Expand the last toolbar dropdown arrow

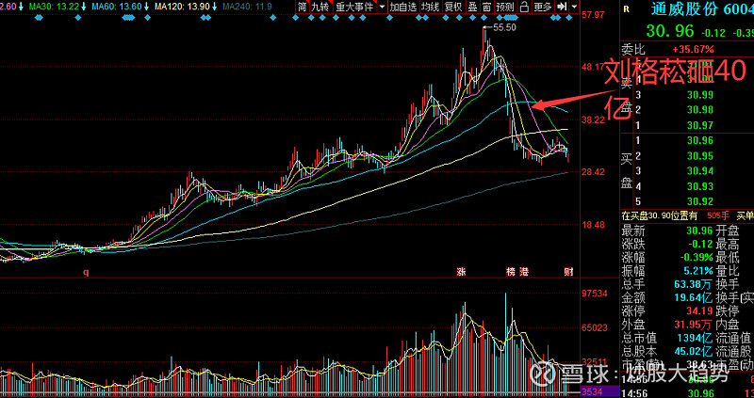tap(574, 7)
